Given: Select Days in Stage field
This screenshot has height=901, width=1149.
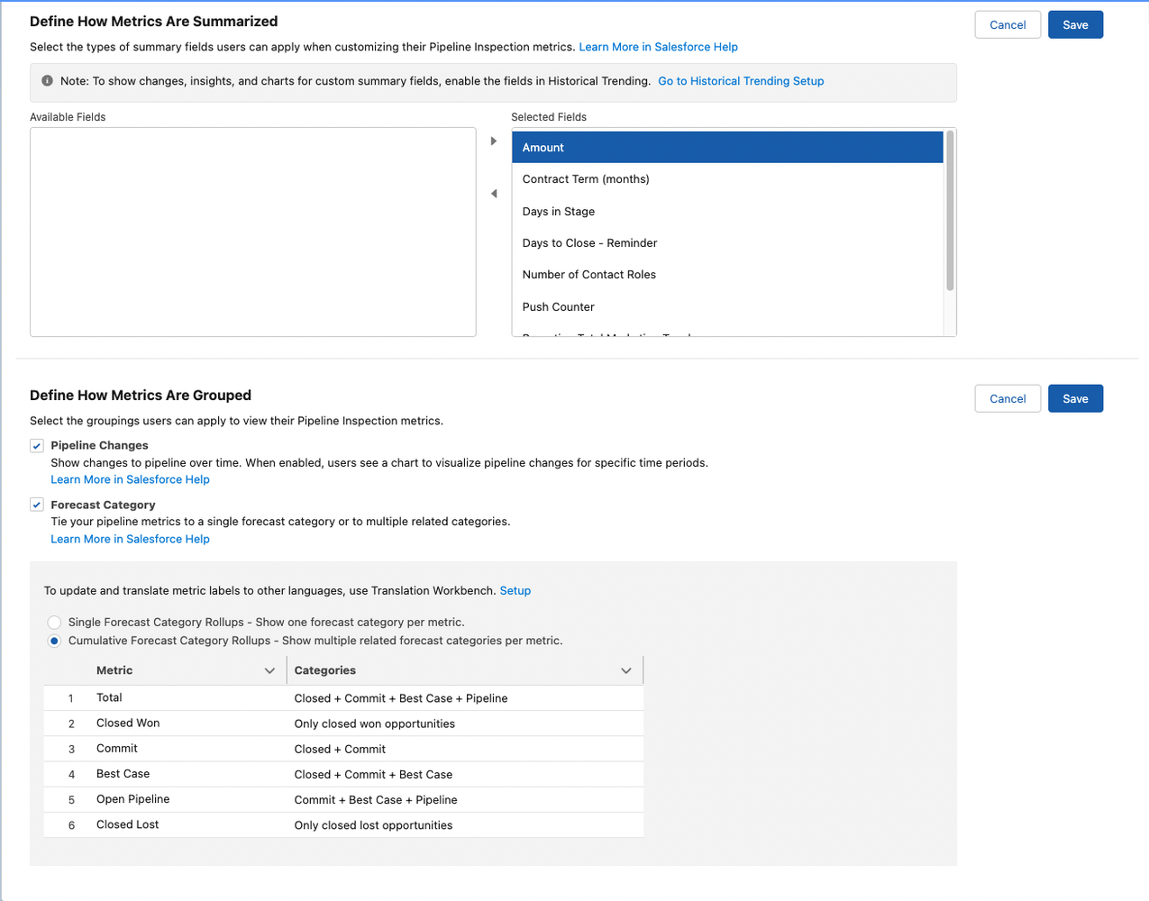Looking at the screenshot, I should pos(727,212).
